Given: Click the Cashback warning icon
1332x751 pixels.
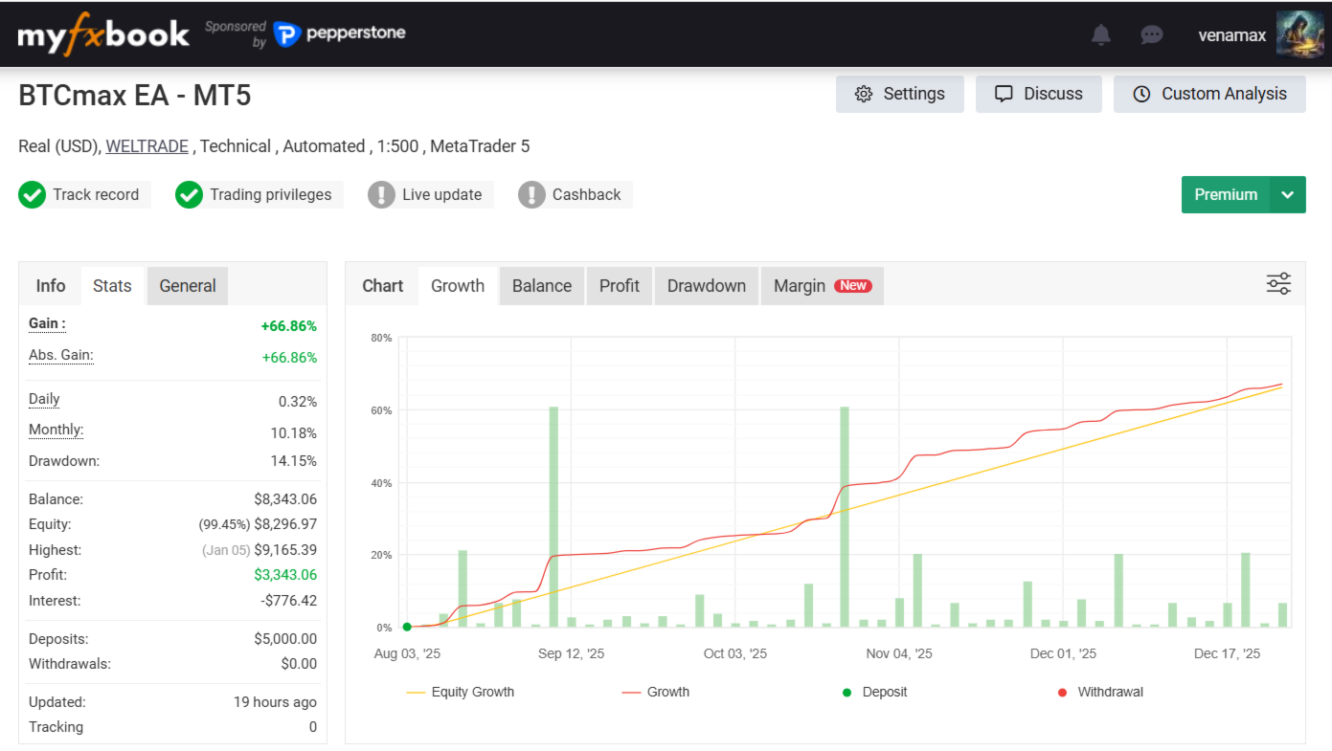Looking at the screenshot, I should tap(531, 195).
